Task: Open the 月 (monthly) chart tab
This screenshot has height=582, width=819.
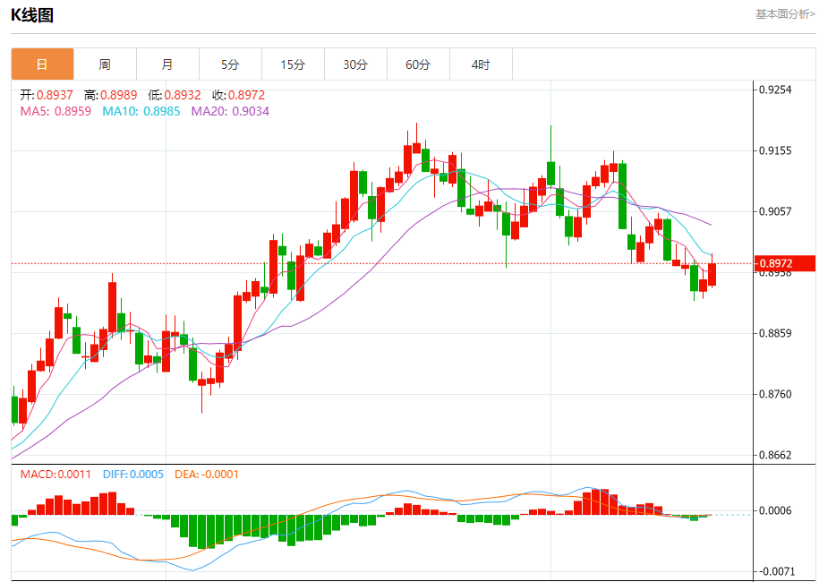Action: [167, 64]
